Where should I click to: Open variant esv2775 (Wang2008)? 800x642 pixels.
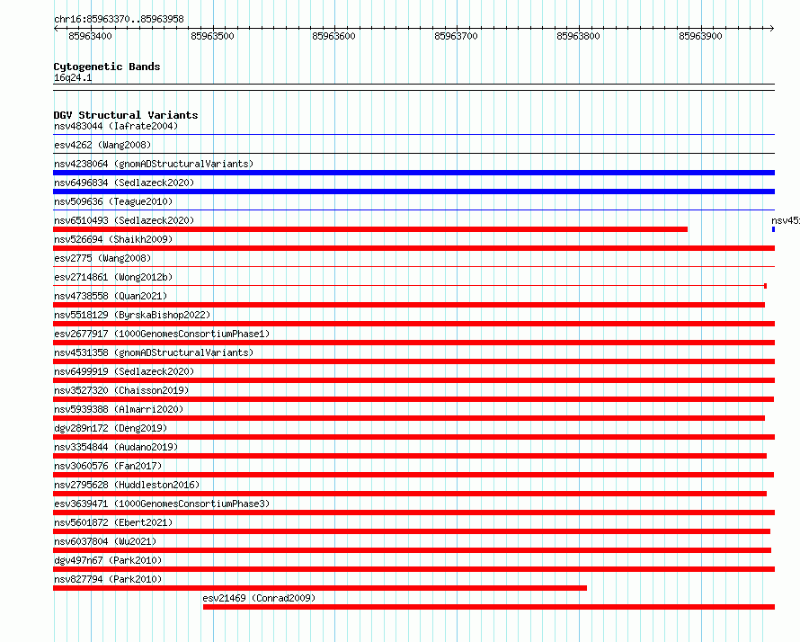pos(102,258)
